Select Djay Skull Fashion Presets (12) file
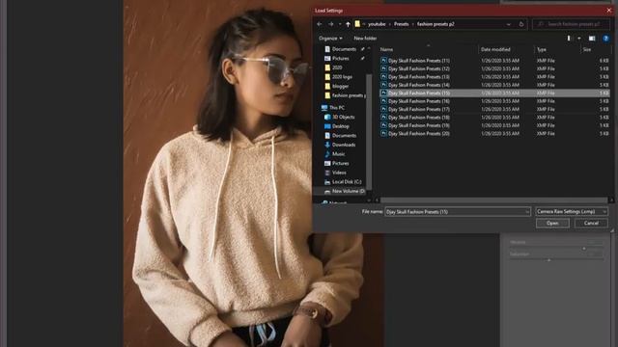Viewport: 618px width, 347px height. coord(494,68)
